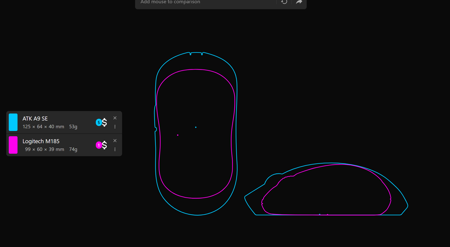Open Logitech M185 price offers icon

pos(102,145)
